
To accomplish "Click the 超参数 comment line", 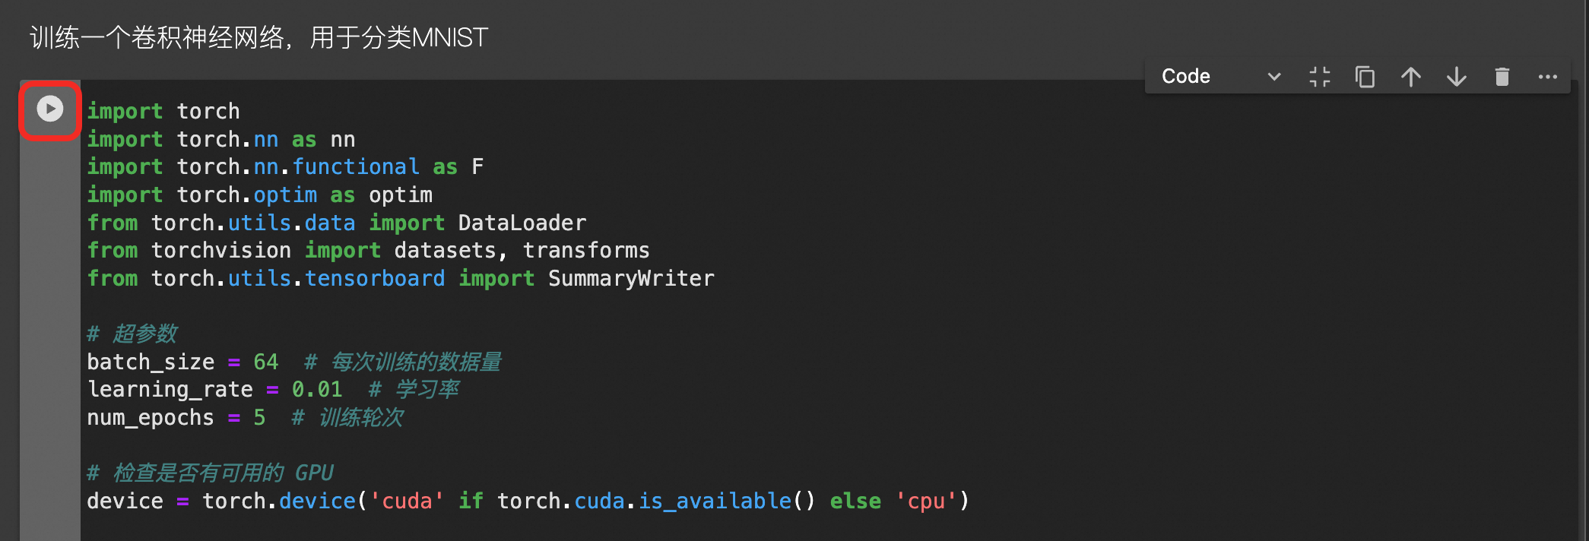I will tap(132, 334).
